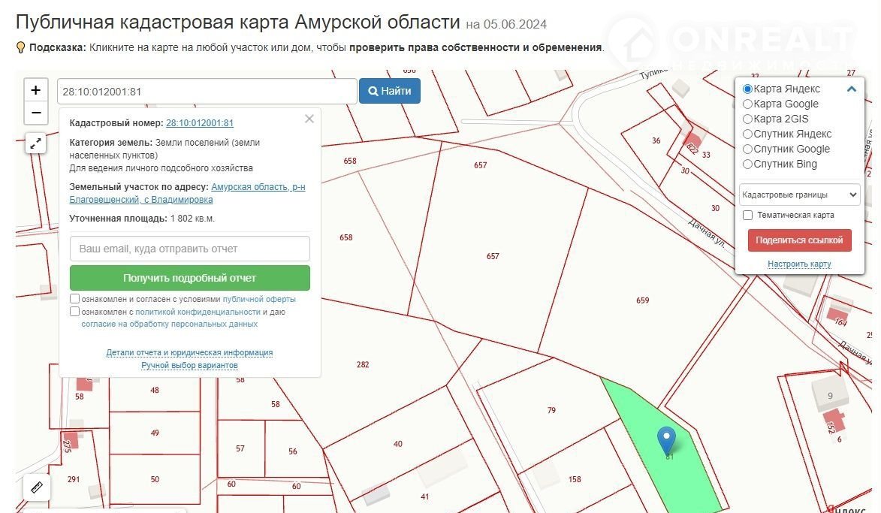
Task: Open the Кадастровые границы dropdown
Action: click(799, 195)
